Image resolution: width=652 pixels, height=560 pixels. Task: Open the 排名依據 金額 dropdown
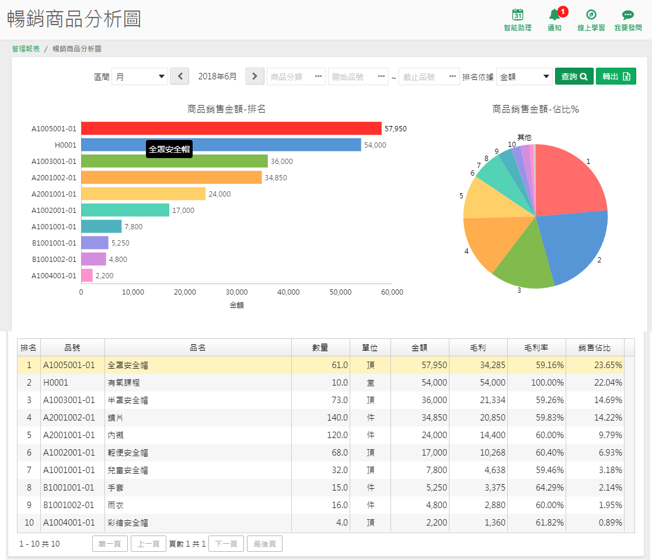(524, 76)
